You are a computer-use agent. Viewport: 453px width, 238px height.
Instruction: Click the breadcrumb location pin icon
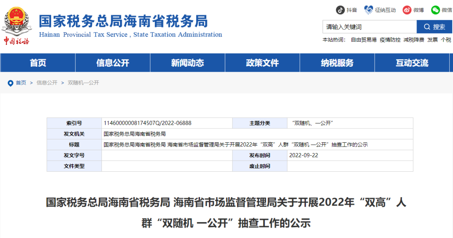coord(10,83)
